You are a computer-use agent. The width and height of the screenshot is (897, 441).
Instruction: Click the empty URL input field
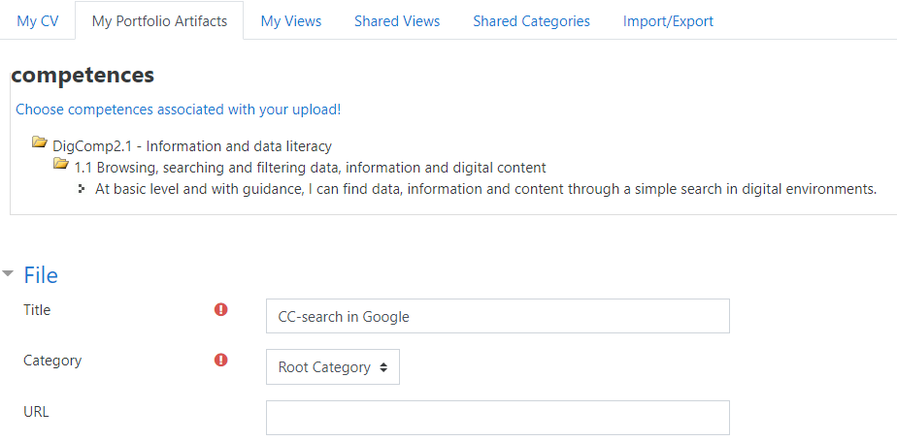[x=498, y=418]
